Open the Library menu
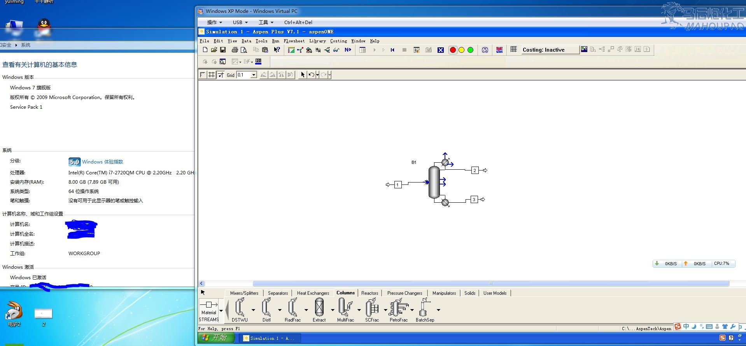 [x=317, y=41]
